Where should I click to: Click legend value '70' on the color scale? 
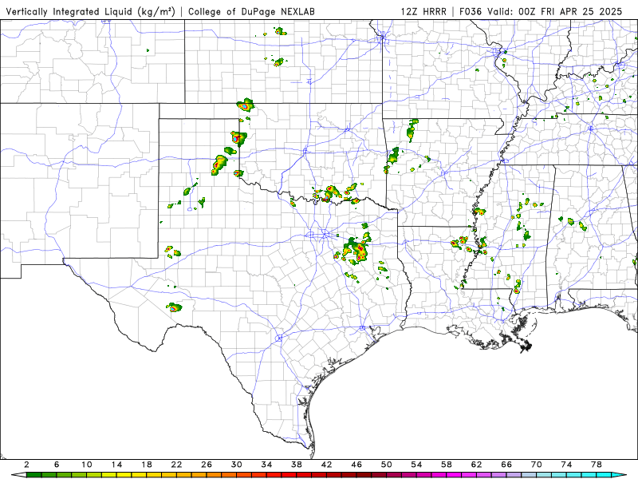(537, 465)
